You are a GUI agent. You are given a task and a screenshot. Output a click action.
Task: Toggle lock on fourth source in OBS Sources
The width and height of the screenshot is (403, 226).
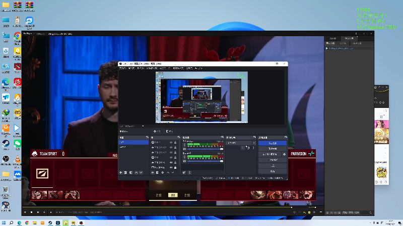pos(175,157)
